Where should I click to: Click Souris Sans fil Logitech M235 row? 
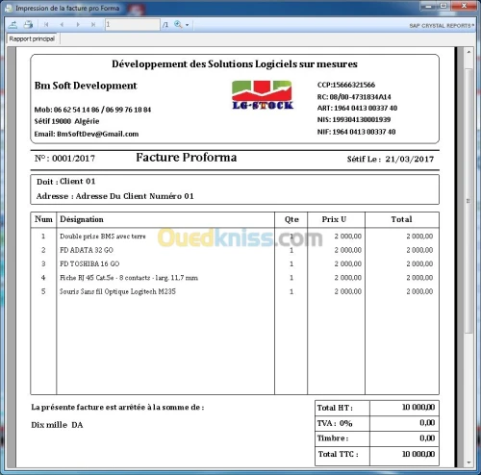[235, 291]
